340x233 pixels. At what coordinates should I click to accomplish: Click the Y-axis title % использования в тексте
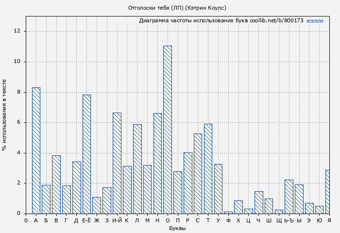(5, 115)
